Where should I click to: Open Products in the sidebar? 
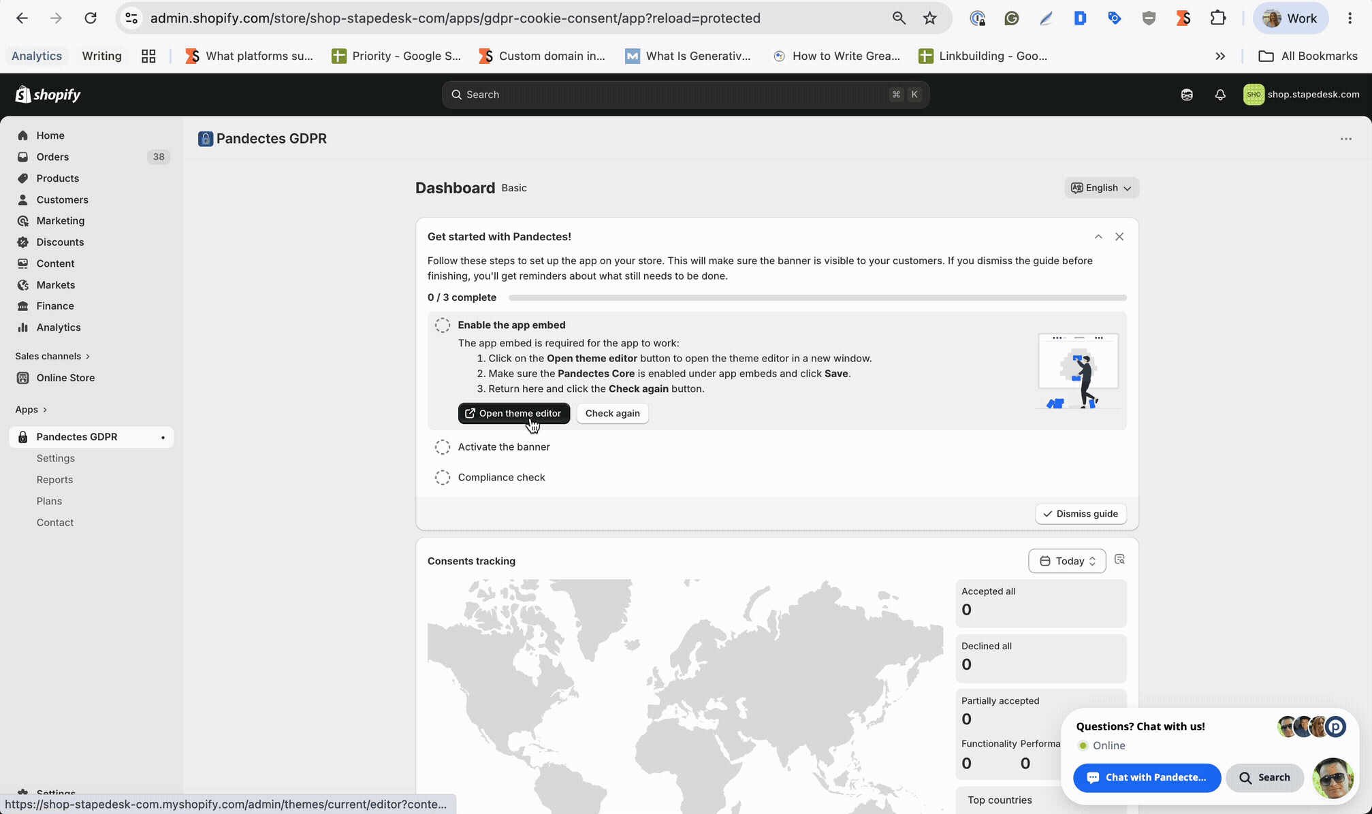tap(58, 178)
